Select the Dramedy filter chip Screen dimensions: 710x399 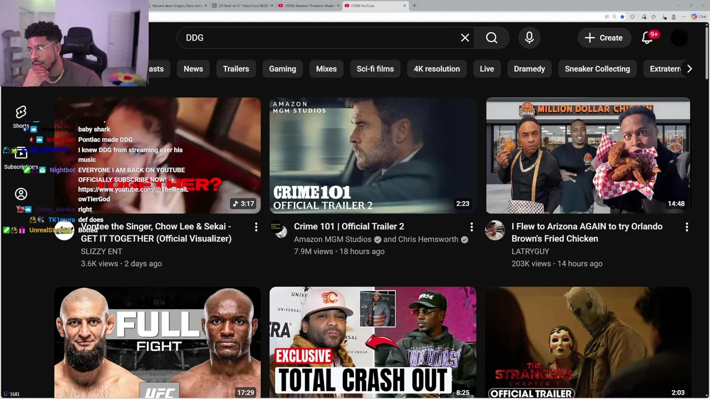coord(529,69)
